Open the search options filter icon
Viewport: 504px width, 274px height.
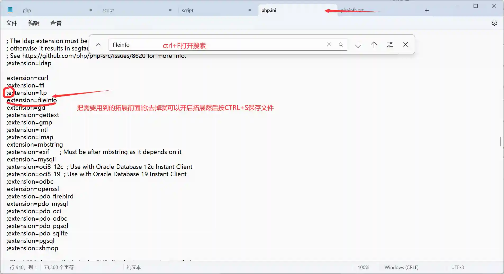[x=390, y=44]
